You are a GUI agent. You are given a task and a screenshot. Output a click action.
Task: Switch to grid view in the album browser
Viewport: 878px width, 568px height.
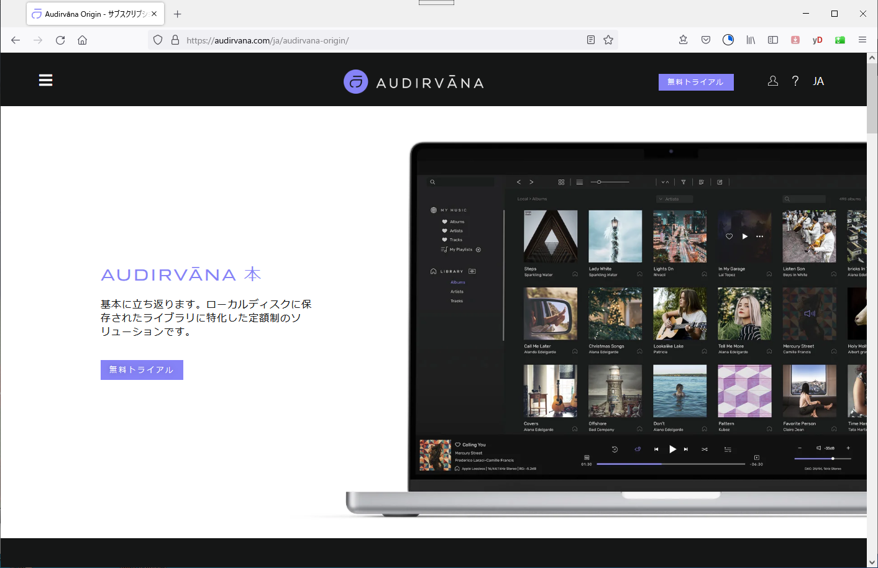click(x=561, y=181)
